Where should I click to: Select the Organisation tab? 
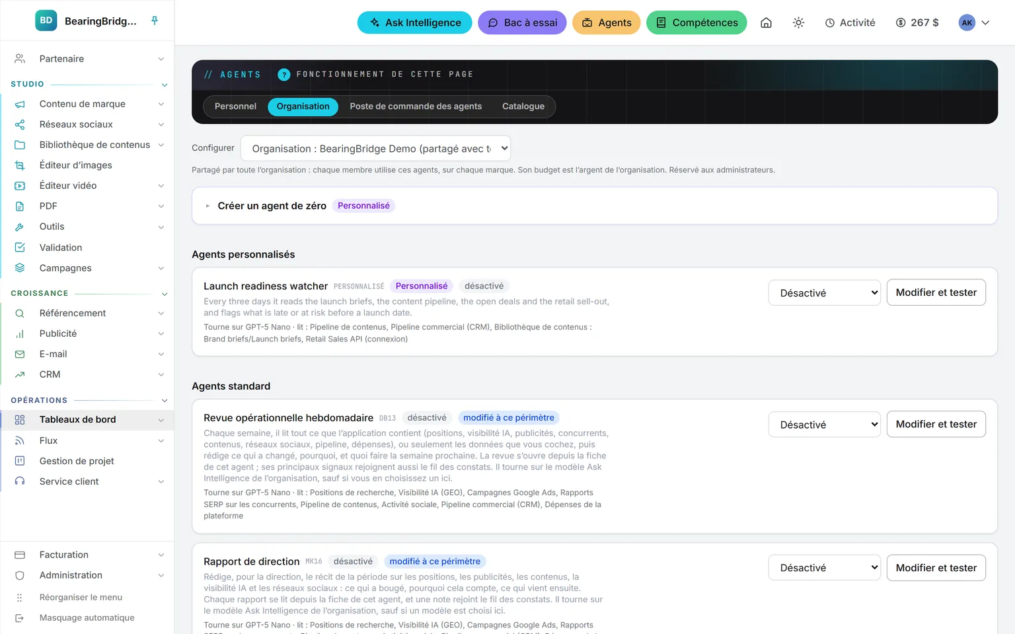[x=303, y=106]
